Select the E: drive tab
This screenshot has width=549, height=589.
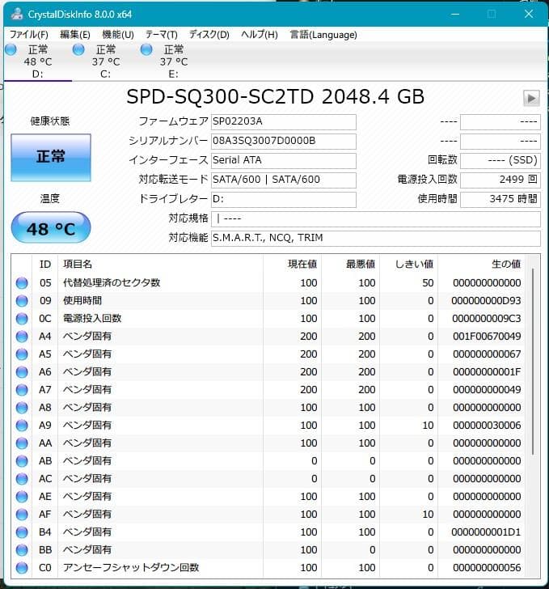point(174,61)
